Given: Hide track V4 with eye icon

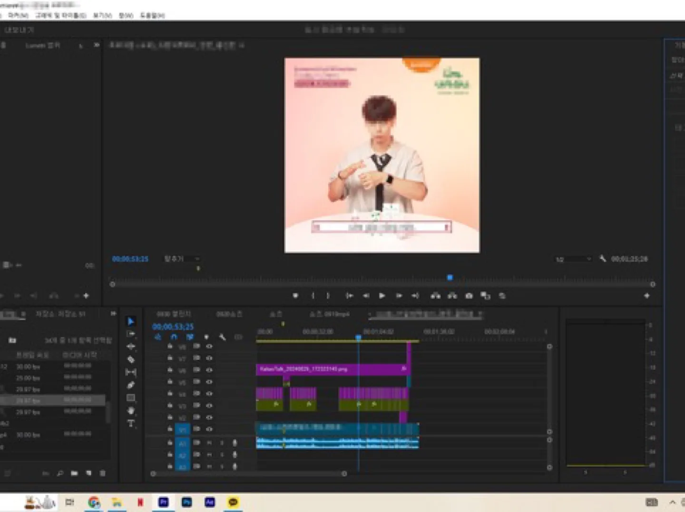Looking at the screenshot, I should pos(209,394).
